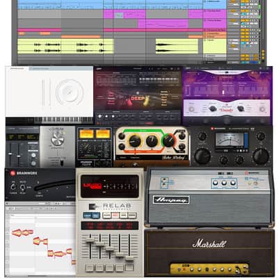The image size is (278, 278).
Task: Toggle the lower rocker switch on Ampeg amp
Action: [165, 185]
